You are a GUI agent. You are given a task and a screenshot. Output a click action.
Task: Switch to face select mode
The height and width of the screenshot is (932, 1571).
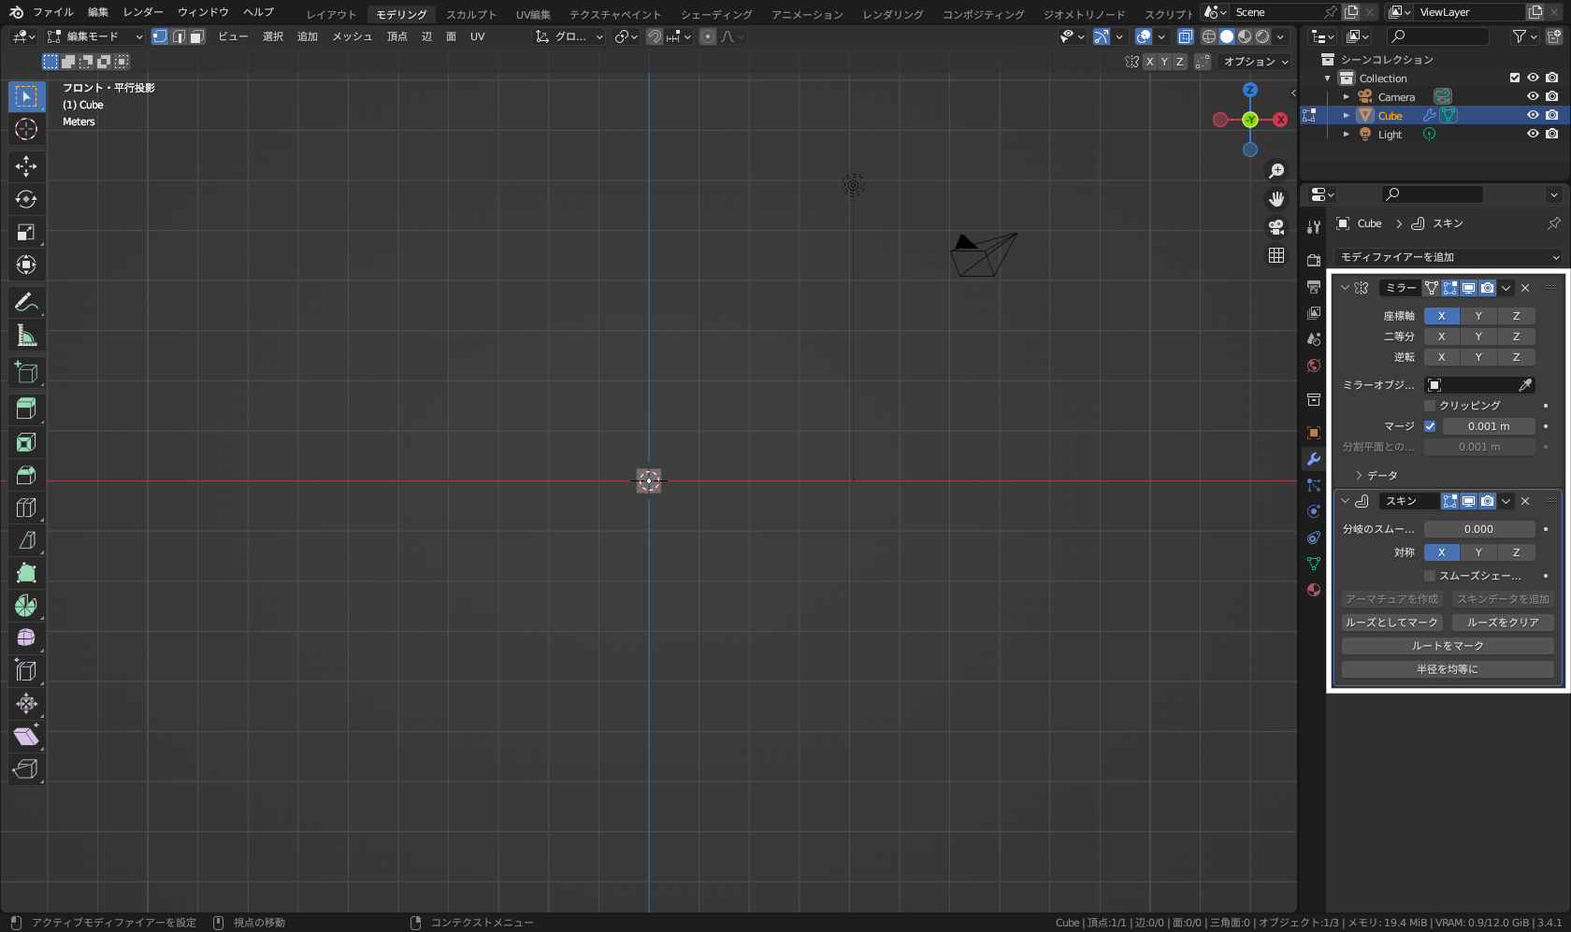click(196, 36)
